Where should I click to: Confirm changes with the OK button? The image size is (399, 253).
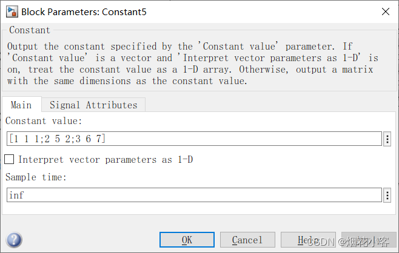click(187, 240)
